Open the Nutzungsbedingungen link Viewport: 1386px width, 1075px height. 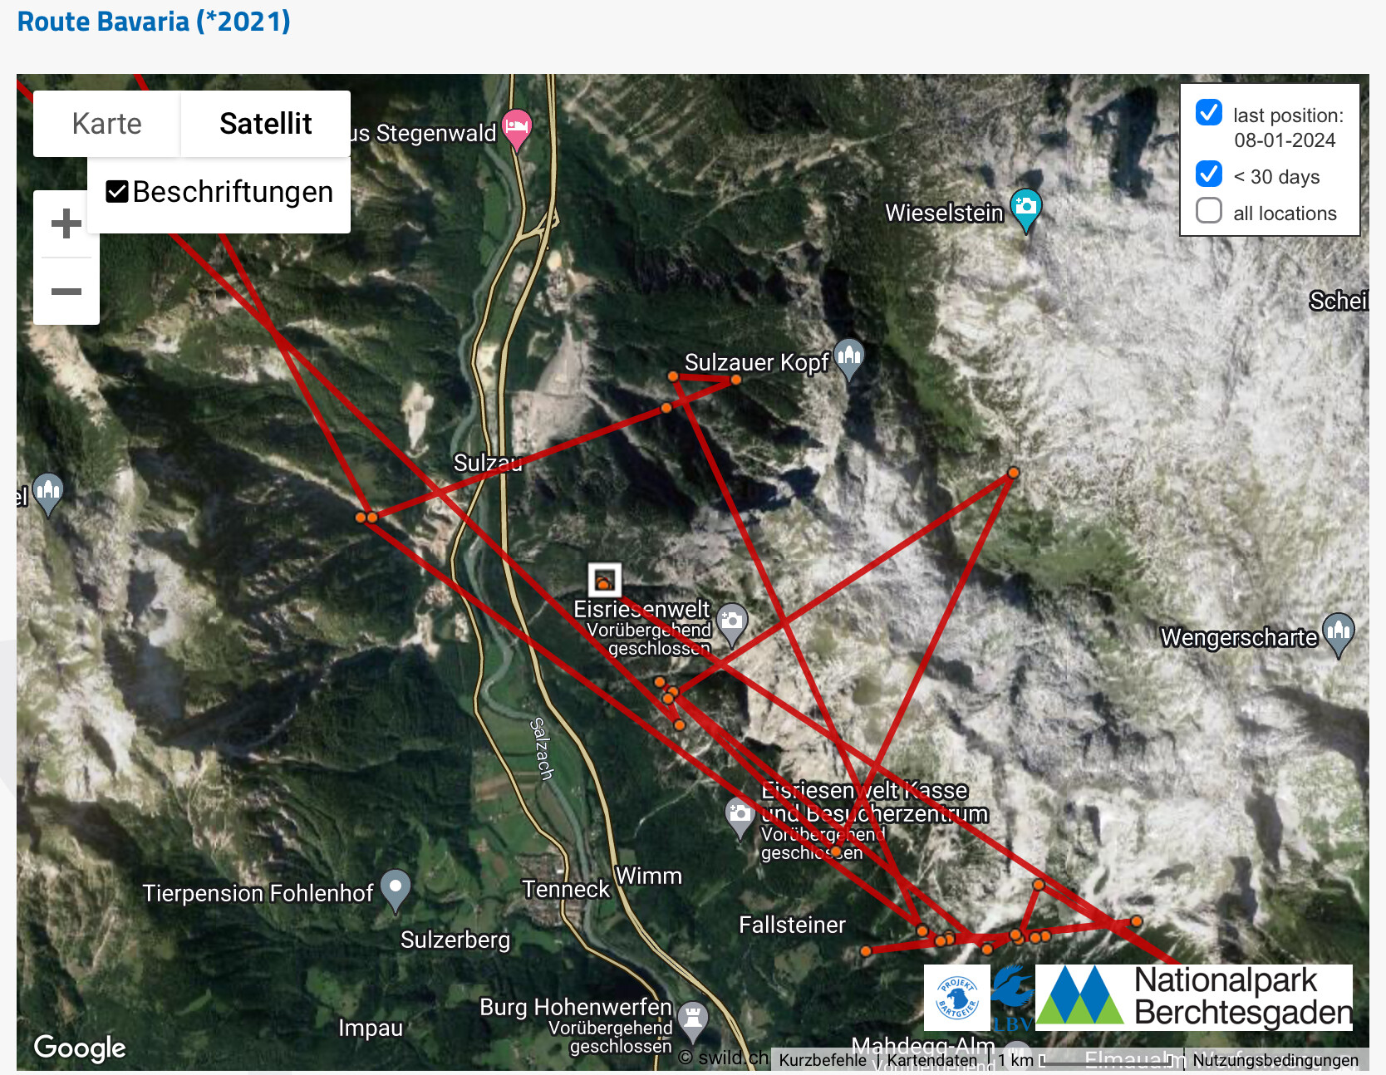pyautogui.click(x=1275, y=1060)
